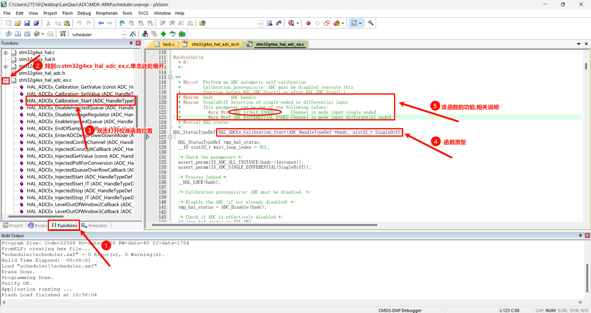
Task: Start or stop a debug session
Action: click(291, 23)
